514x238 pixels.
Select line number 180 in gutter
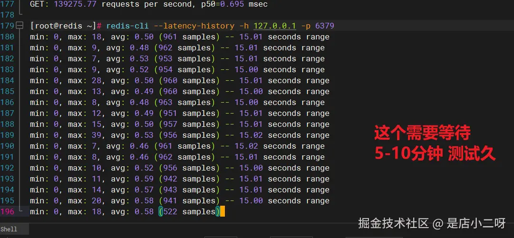pos(7,37)
